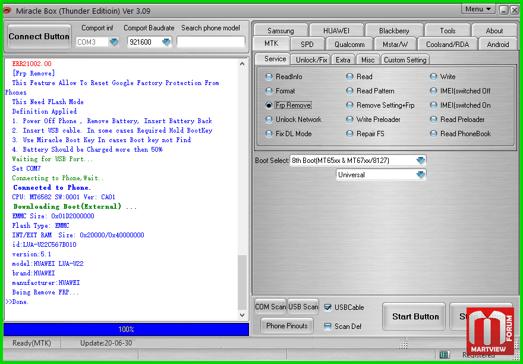Click the log scrollbar up arrow
The height and width of the screenshot is (364, 523).
(x=242, y=64)
